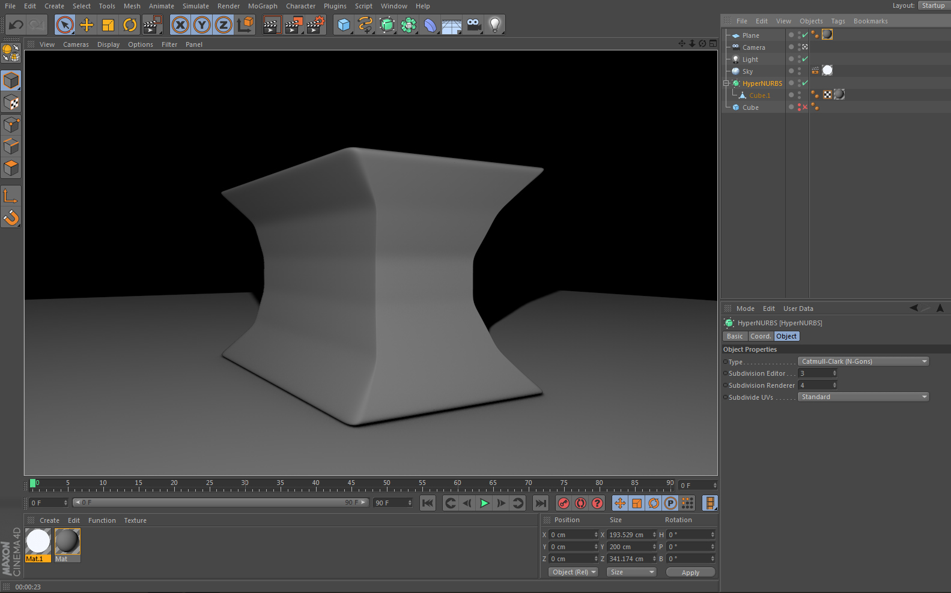
Task: Toggle the Z-axis lock
Action: click(223, 25)
